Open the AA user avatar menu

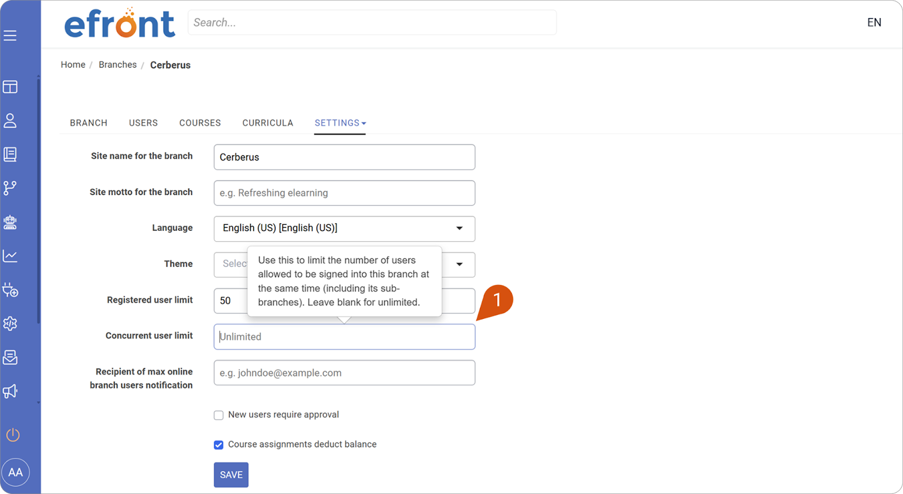(16, 472)
